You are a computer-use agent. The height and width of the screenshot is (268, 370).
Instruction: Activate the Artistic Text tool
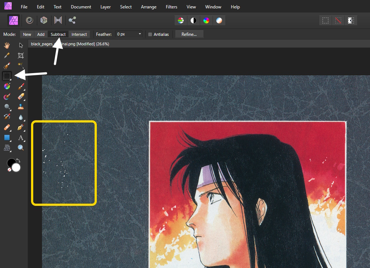21,137
